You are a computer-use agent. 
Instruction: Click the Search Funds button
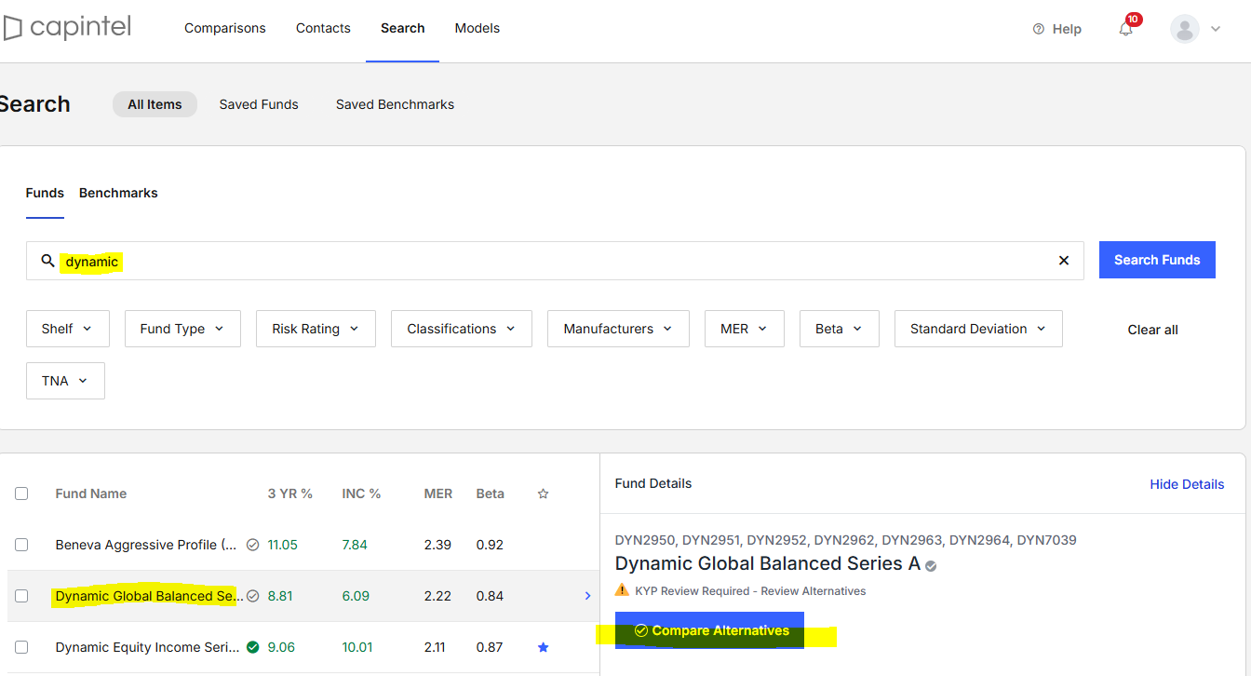[x=1157, y=260]
